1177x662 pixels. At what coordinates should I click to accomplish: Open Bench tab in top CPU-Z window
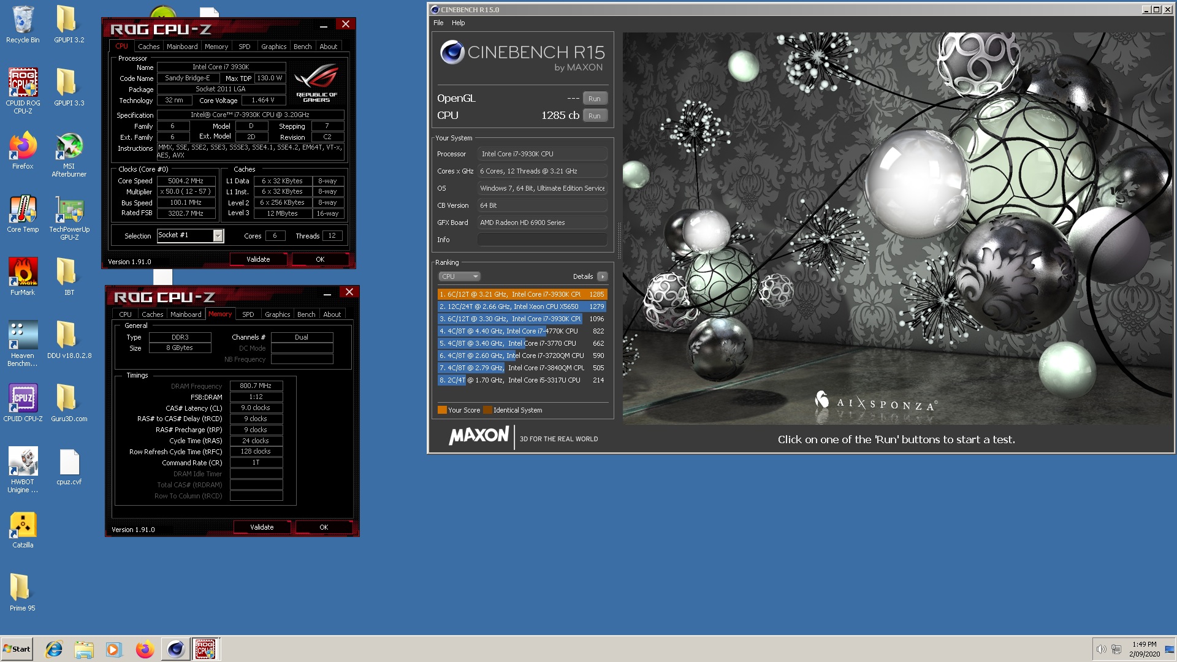click(303, 47)
